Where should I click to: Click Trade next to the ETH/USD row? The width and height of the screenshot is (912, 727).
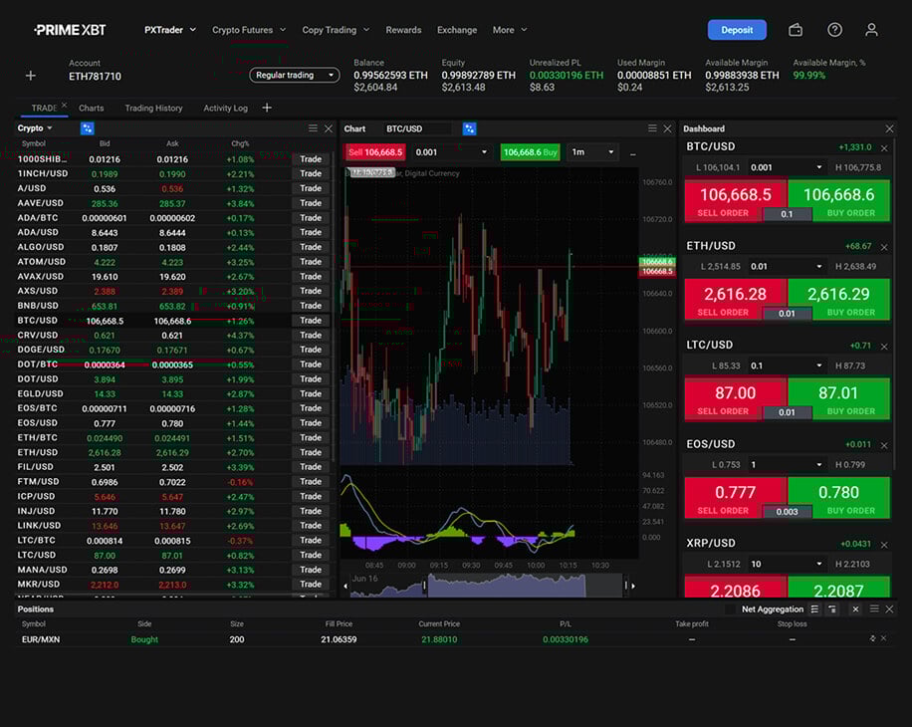[x=310, y=450]
